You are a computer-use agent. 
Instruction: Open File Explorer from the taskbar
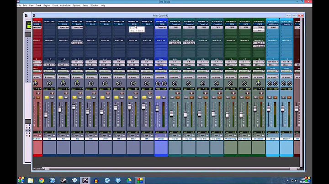click(x=31, y=180)
